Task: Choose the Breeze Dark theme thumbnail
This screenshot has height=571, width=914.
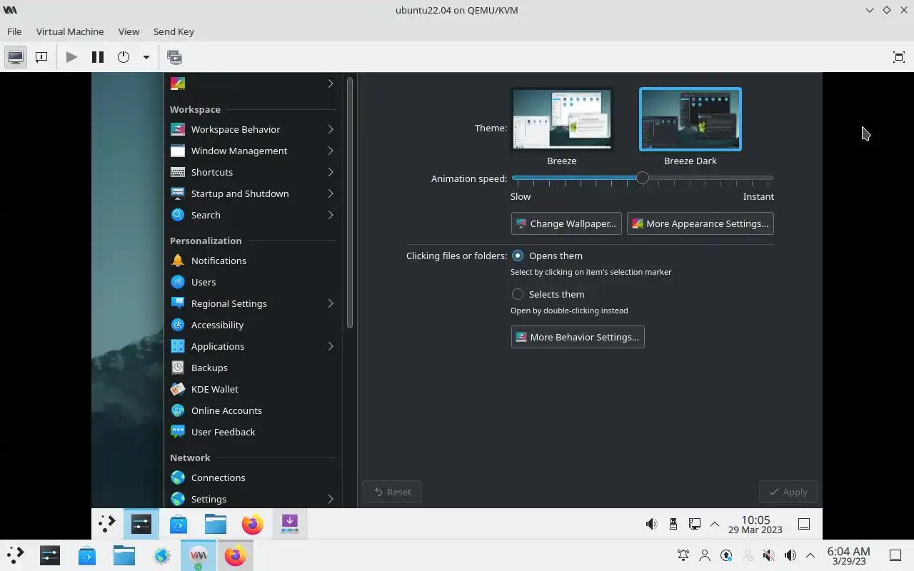Action: coord(690,119)
